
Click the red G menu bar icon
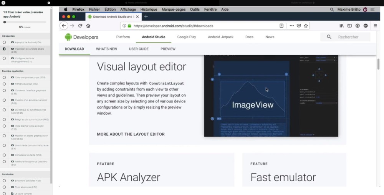(x=365, y=10)
